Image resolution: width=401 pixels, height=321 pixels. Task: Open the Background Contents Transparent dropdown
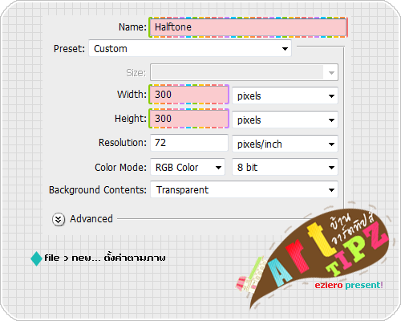(244, 189)
